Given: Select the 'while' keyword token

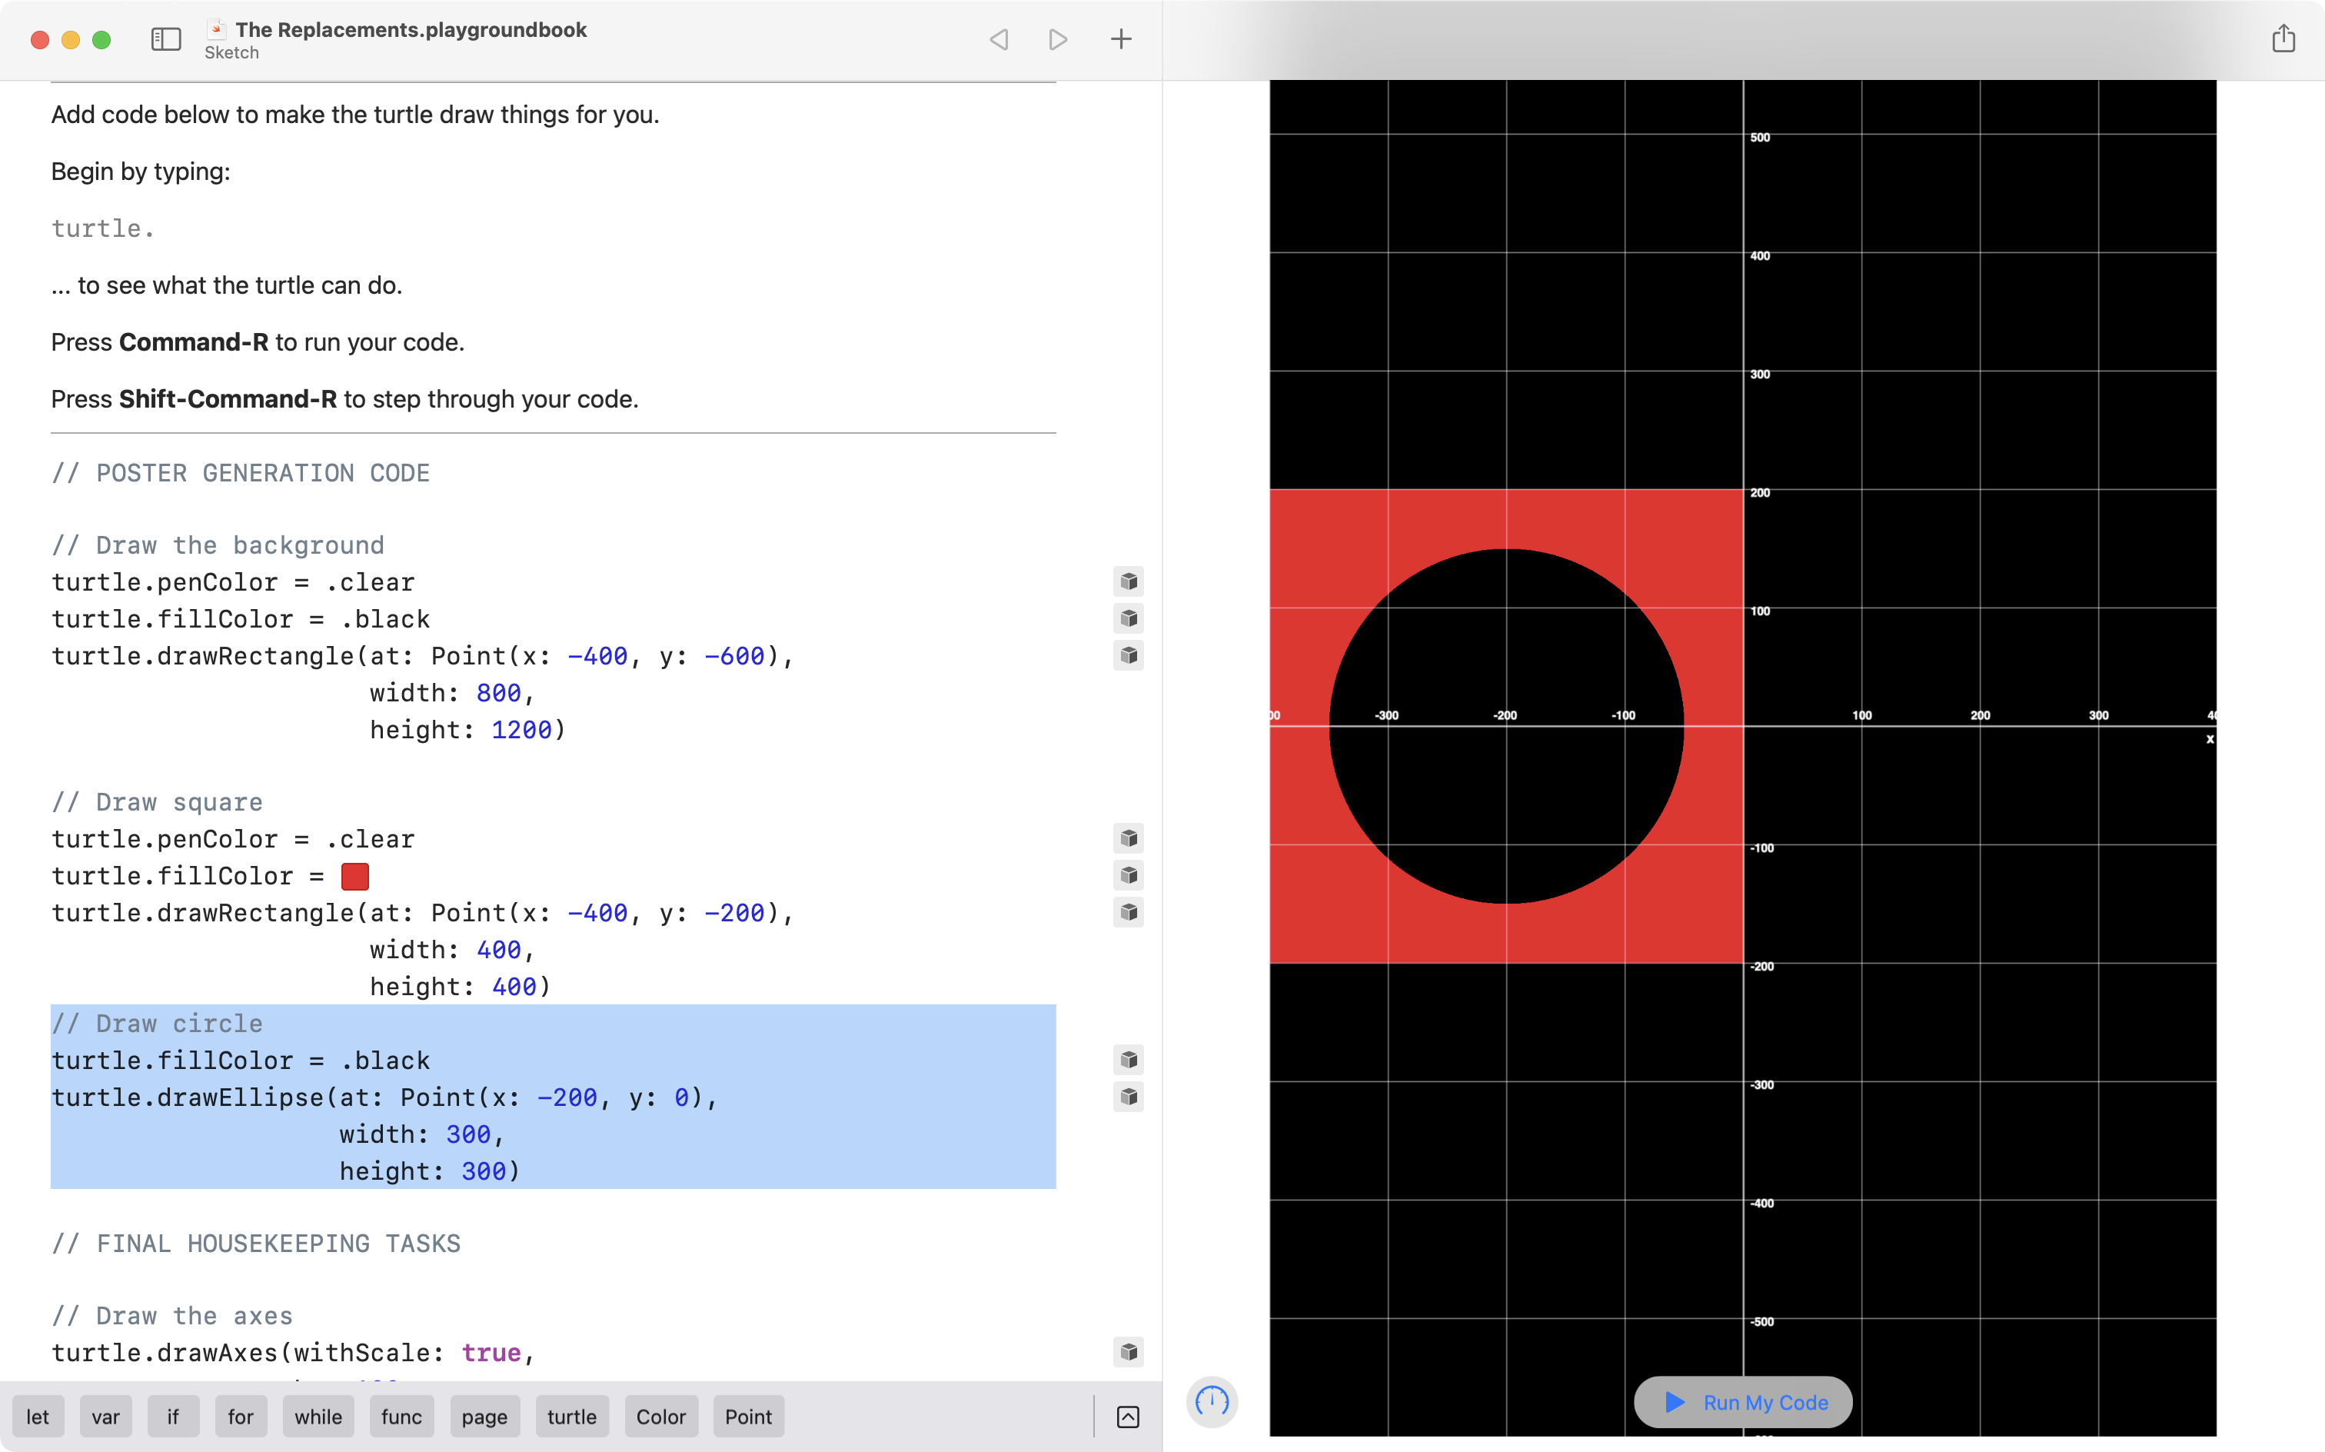Looking at the screenshot, I should [x=318, y=1417].
